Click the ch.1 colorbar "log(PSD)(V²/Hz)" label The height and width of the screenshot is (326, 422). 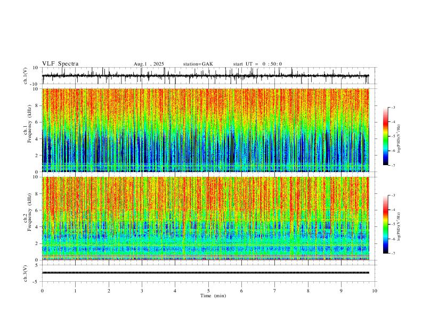399,139
